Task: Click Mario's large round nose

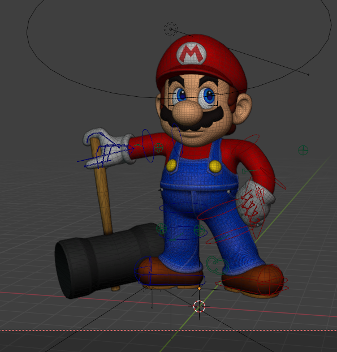Action: (x=188, y=113)
